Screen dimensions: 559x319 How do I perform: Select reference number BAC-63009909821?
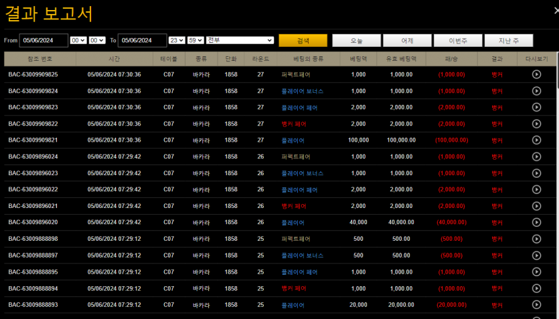33,140
